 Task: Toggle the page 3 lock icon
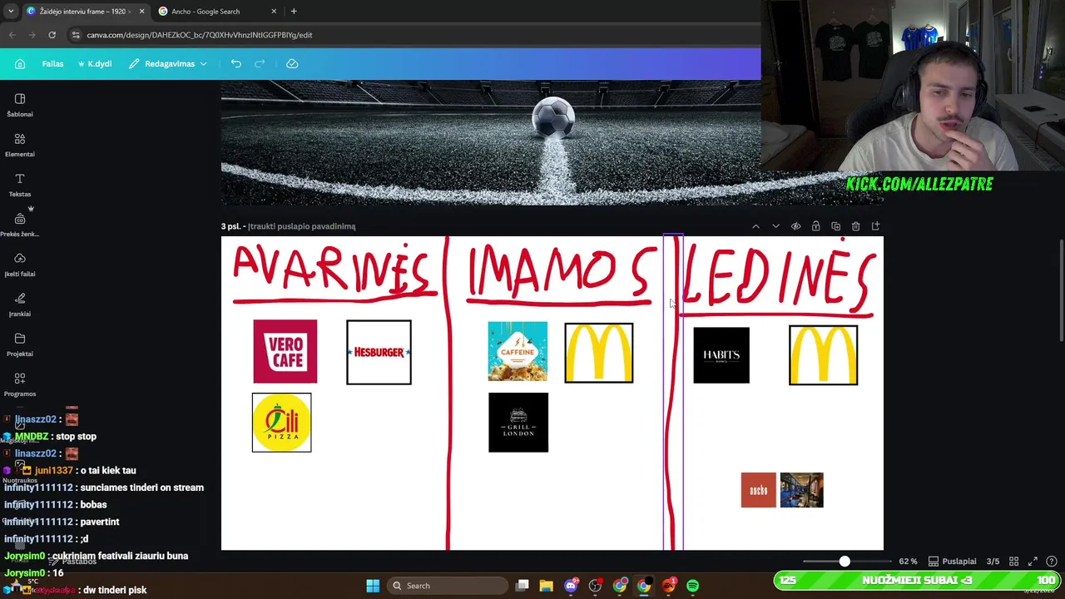click(x=815, y=226)
